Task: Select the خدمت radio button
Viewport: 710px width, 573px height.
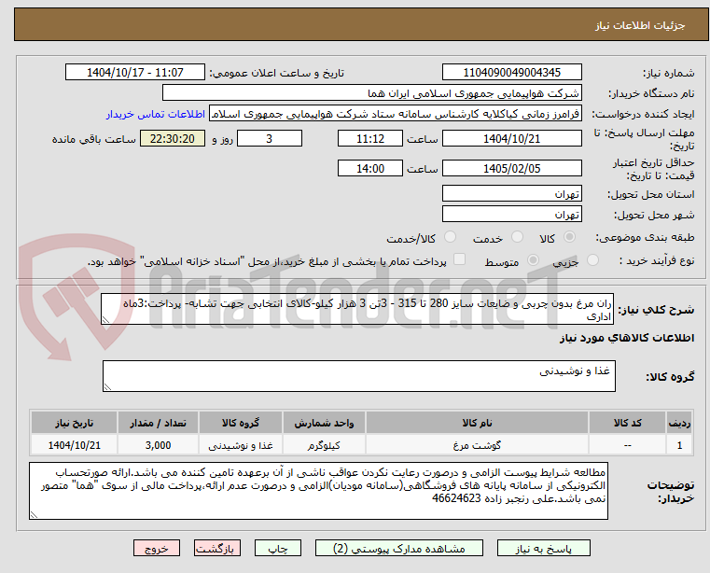Action: pyautogui.click(x=517, y=237)
